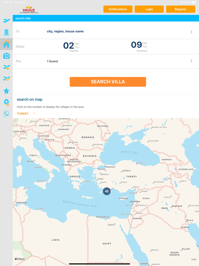
Task: Open the camera icon in sidebar
Action: click(7, 56)
